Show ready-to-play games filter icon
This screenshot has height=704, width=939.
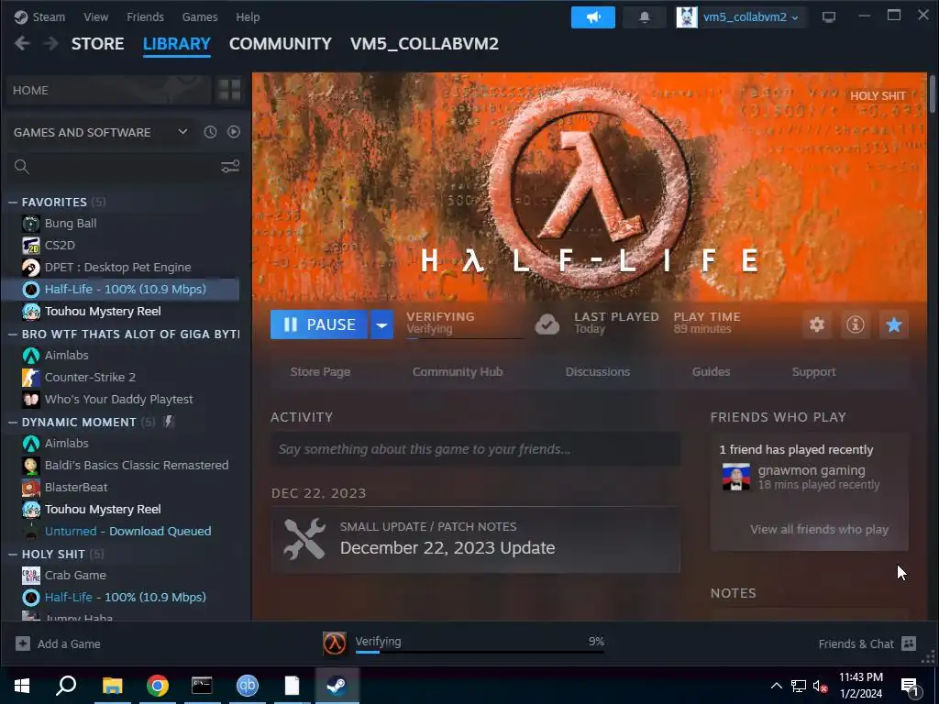click(234, 132)
